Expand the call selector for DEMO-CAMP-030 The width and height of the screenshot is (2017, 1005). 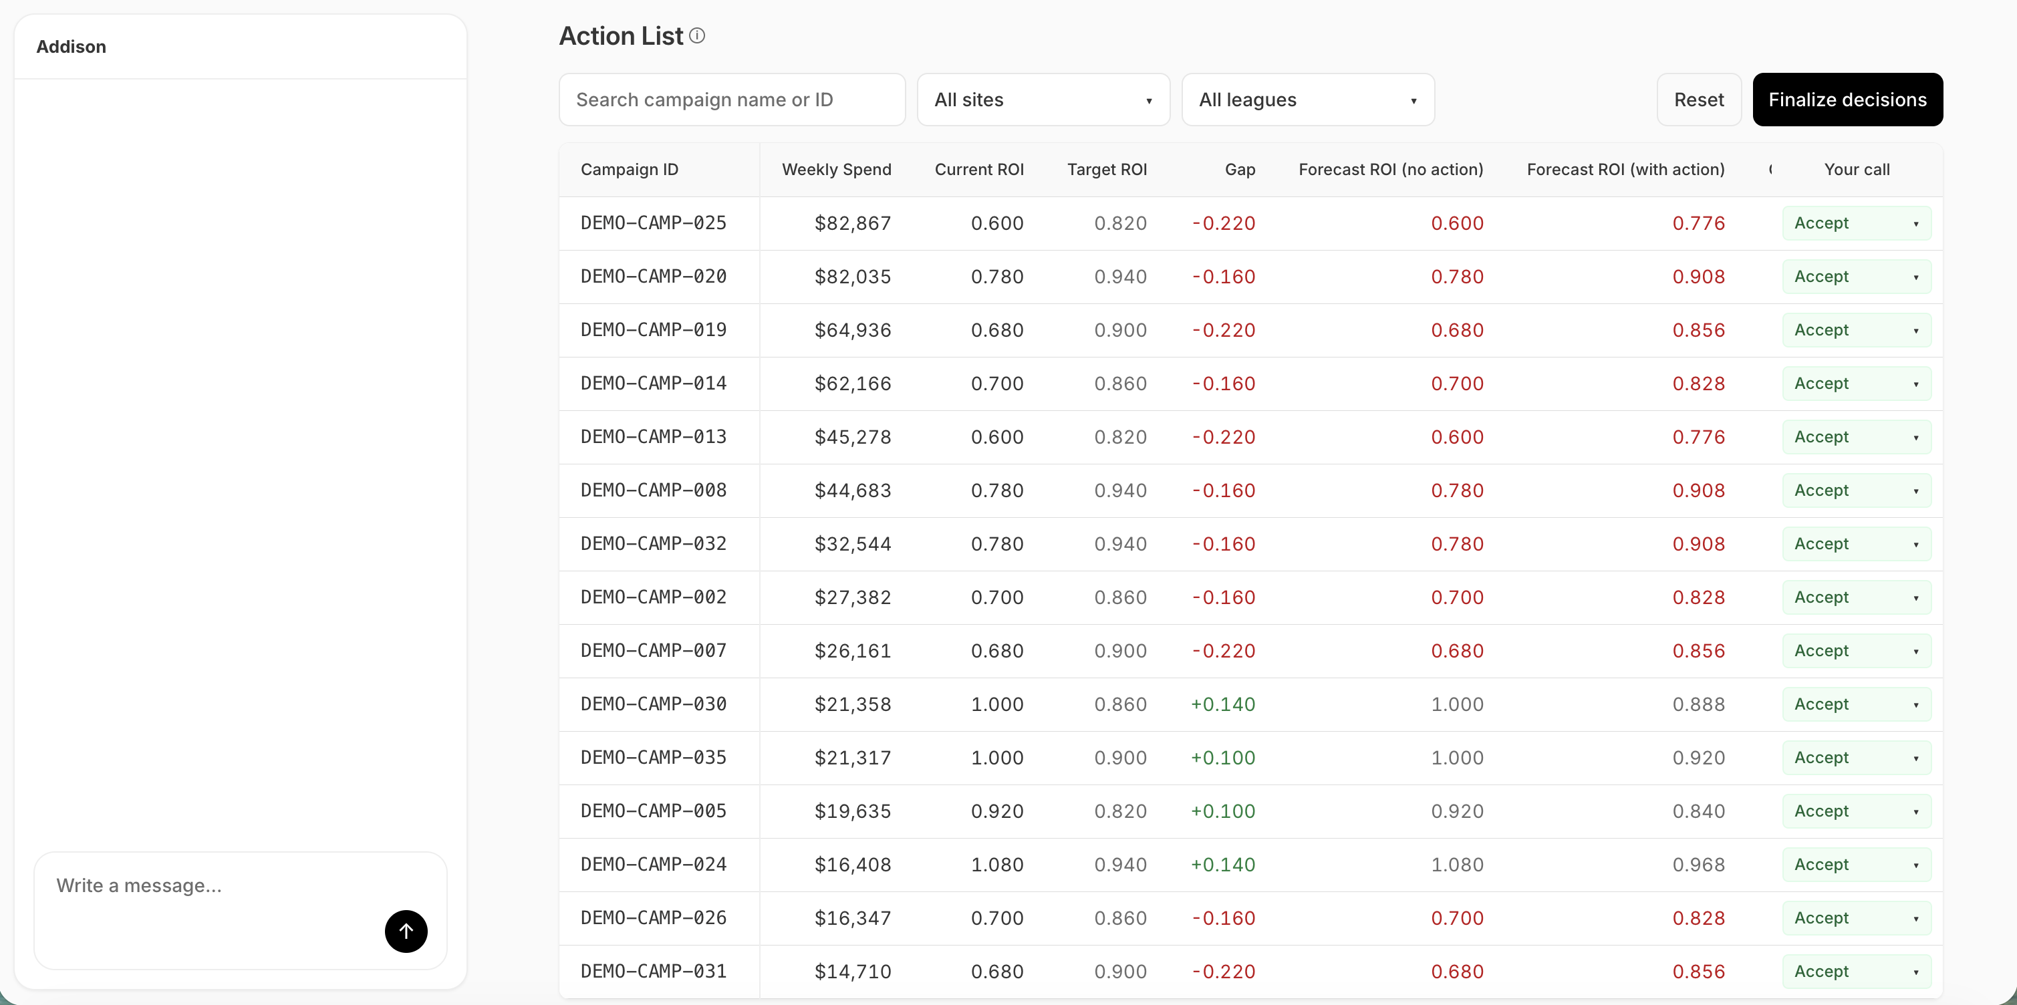1857,704
